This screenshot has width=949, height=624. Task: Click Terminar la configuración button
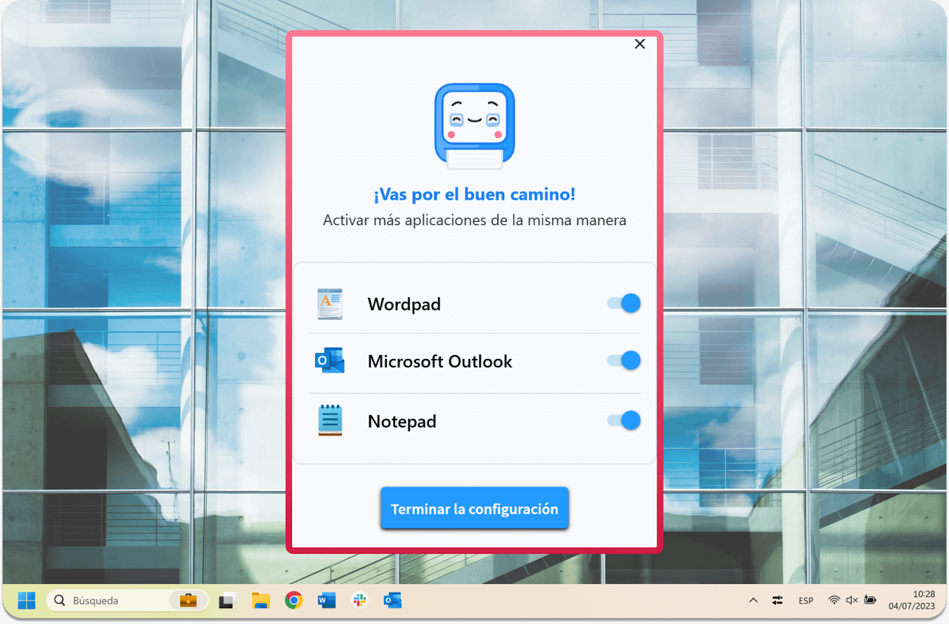click(x=474, y=508)
